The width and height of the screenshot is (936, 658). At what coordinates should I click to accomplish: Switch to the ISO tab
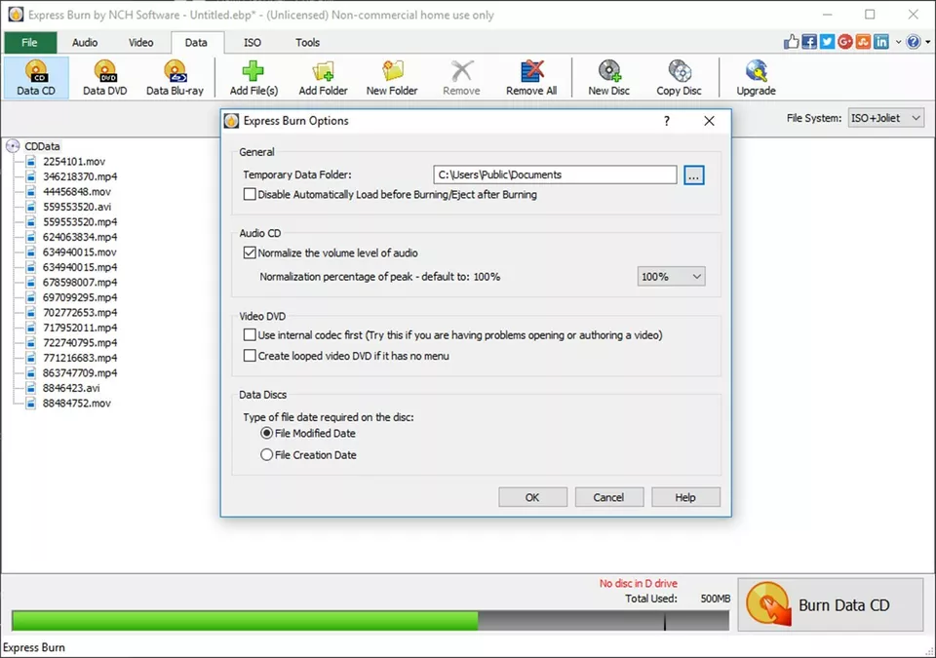(252, 42)
